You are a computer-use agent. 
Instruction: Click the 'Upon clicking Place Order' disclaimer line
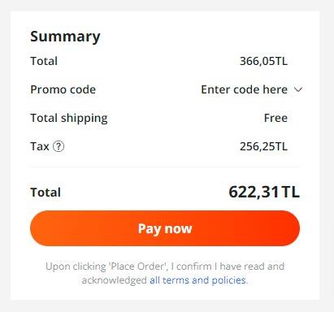click(165, 266)
